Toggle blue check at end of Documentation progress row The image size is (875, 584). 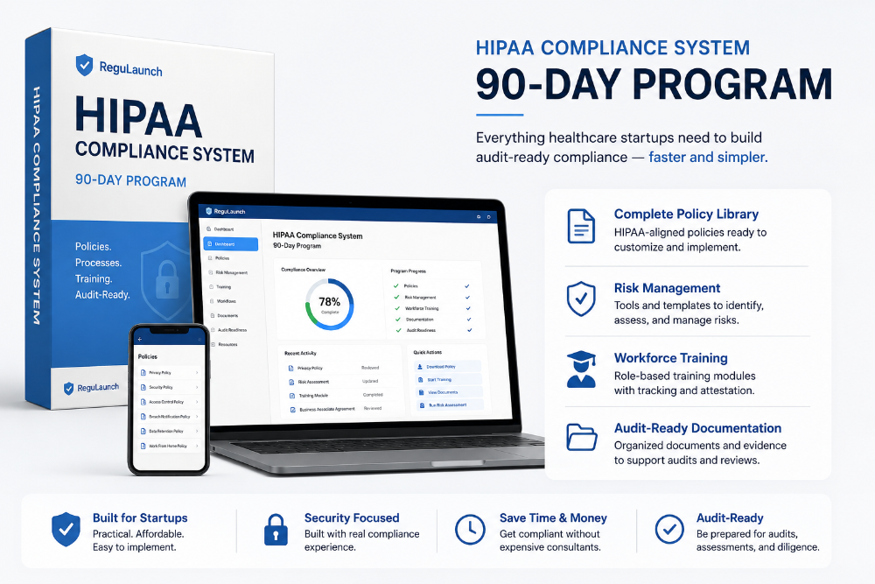[469, 320]
